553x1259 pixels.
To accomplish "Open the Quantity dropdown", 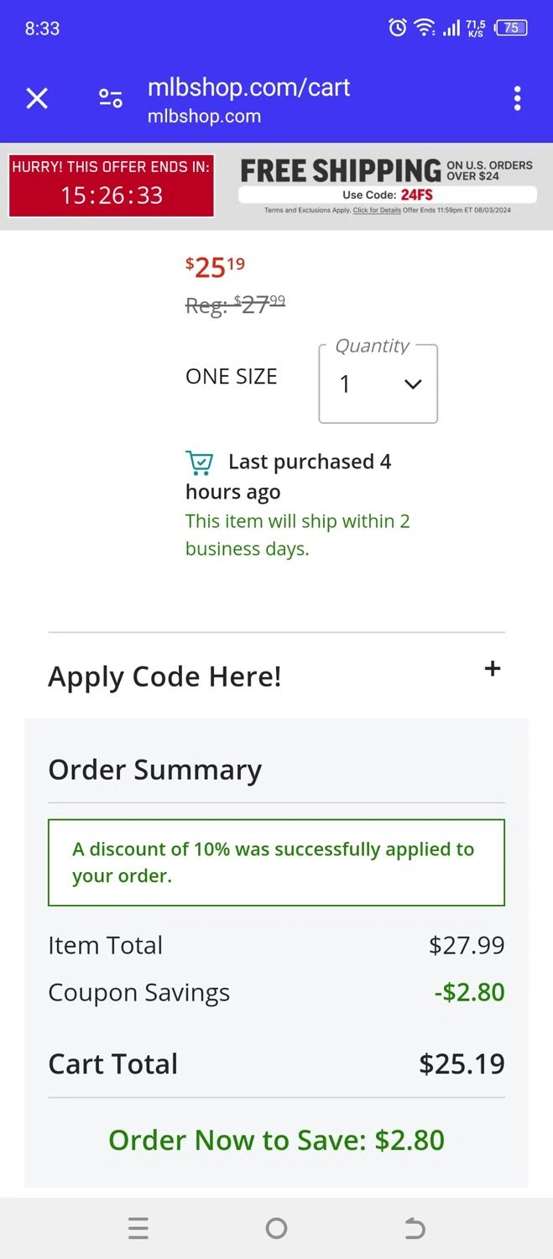I will (378, 384).
